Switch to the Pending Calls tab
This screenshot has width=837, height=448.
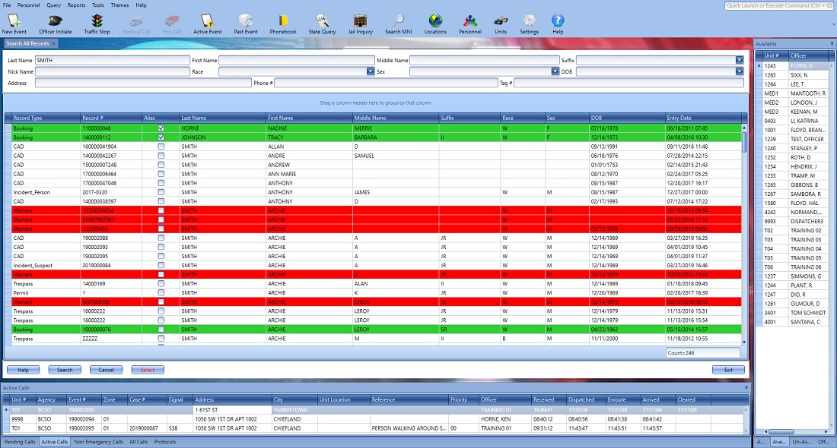[x=20, y=442]
